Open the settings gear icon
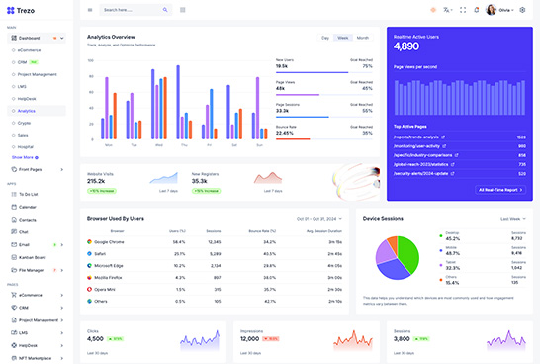 coord(522,10)
